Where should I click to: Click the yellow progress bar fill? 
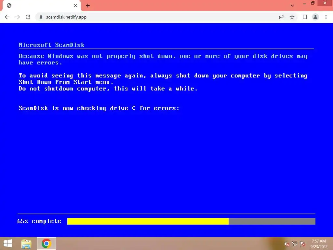(x=148, y=221)
